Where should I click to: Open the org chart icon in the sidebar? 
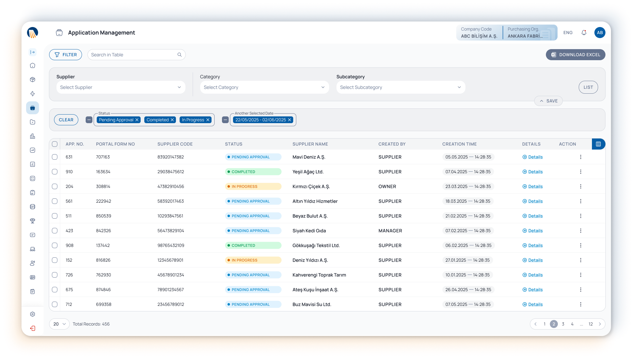(x=33, y=249)
